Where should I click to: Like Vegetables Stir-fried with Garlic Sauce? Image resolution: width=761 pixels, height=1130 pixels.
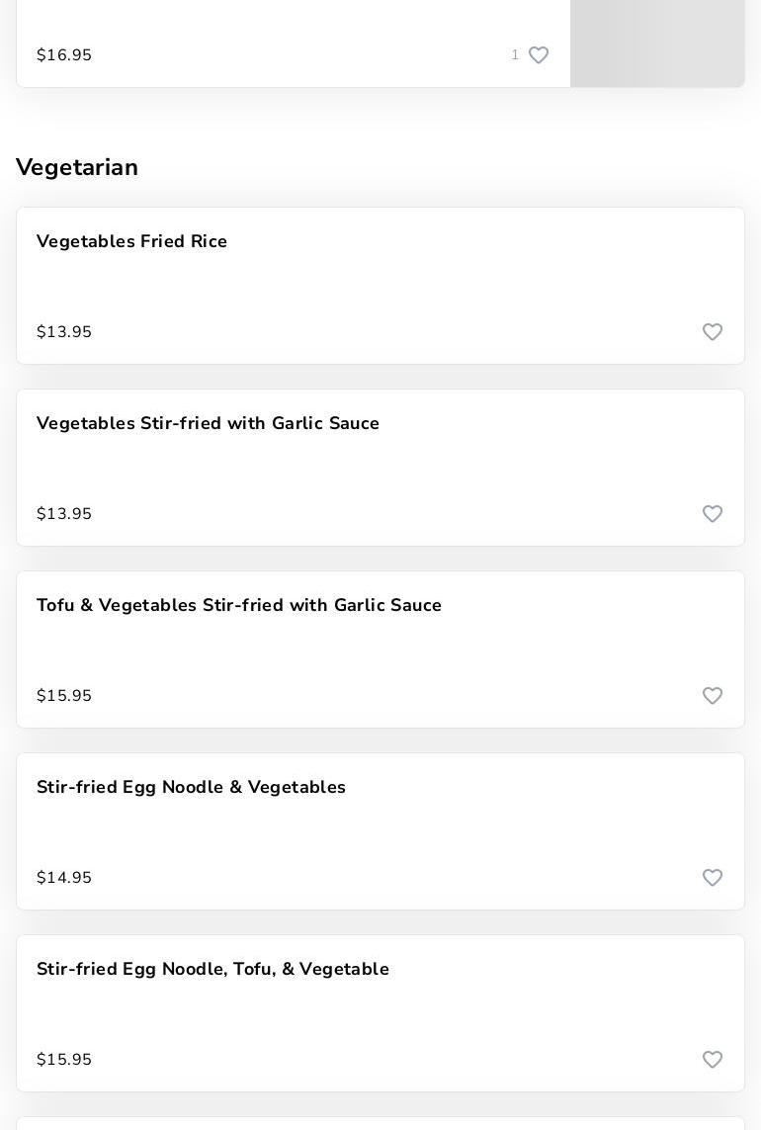pos(713,514)
